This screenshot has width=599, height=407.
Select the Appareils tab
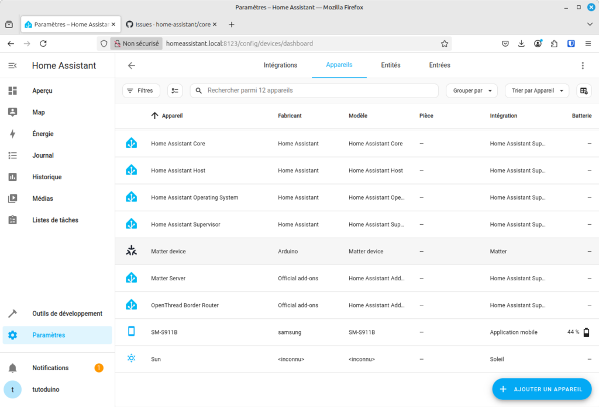pos(339,65)
